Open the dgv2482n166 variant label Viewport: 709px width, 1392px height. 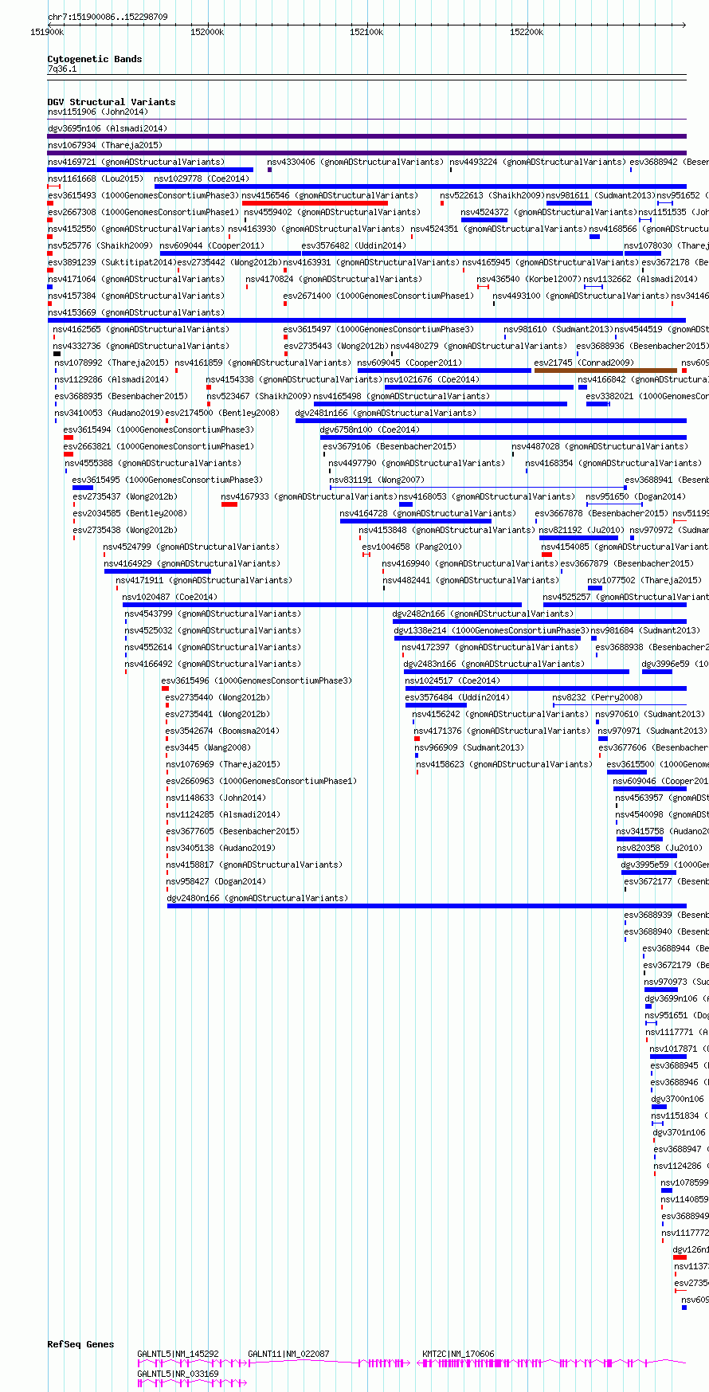pos(483,614)
